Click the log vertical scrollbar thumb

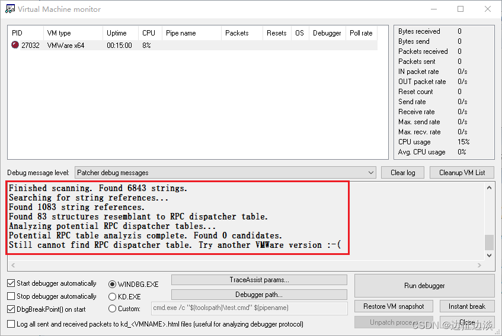pos(489,243)
